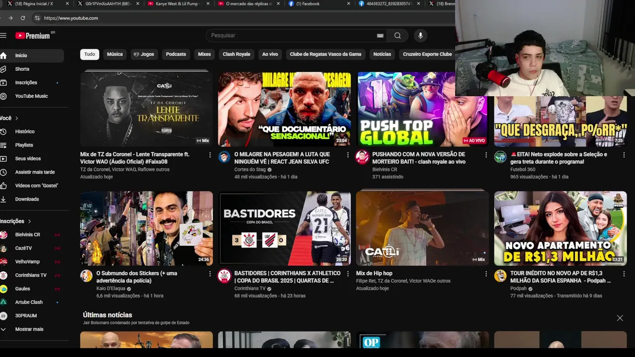The width and height of the screenshot is (635, 357).
Task: Play the Novo Apartamento Podpah thumbnail
Action: click(560, 229)
